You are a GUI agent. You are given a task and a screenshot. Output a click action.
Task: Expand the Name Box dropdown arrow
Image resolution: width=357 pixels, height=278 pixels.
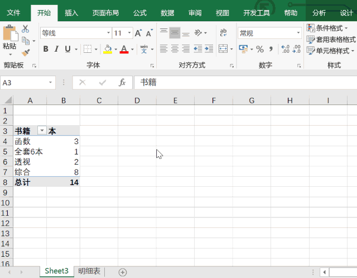click(x=51, y=82)
